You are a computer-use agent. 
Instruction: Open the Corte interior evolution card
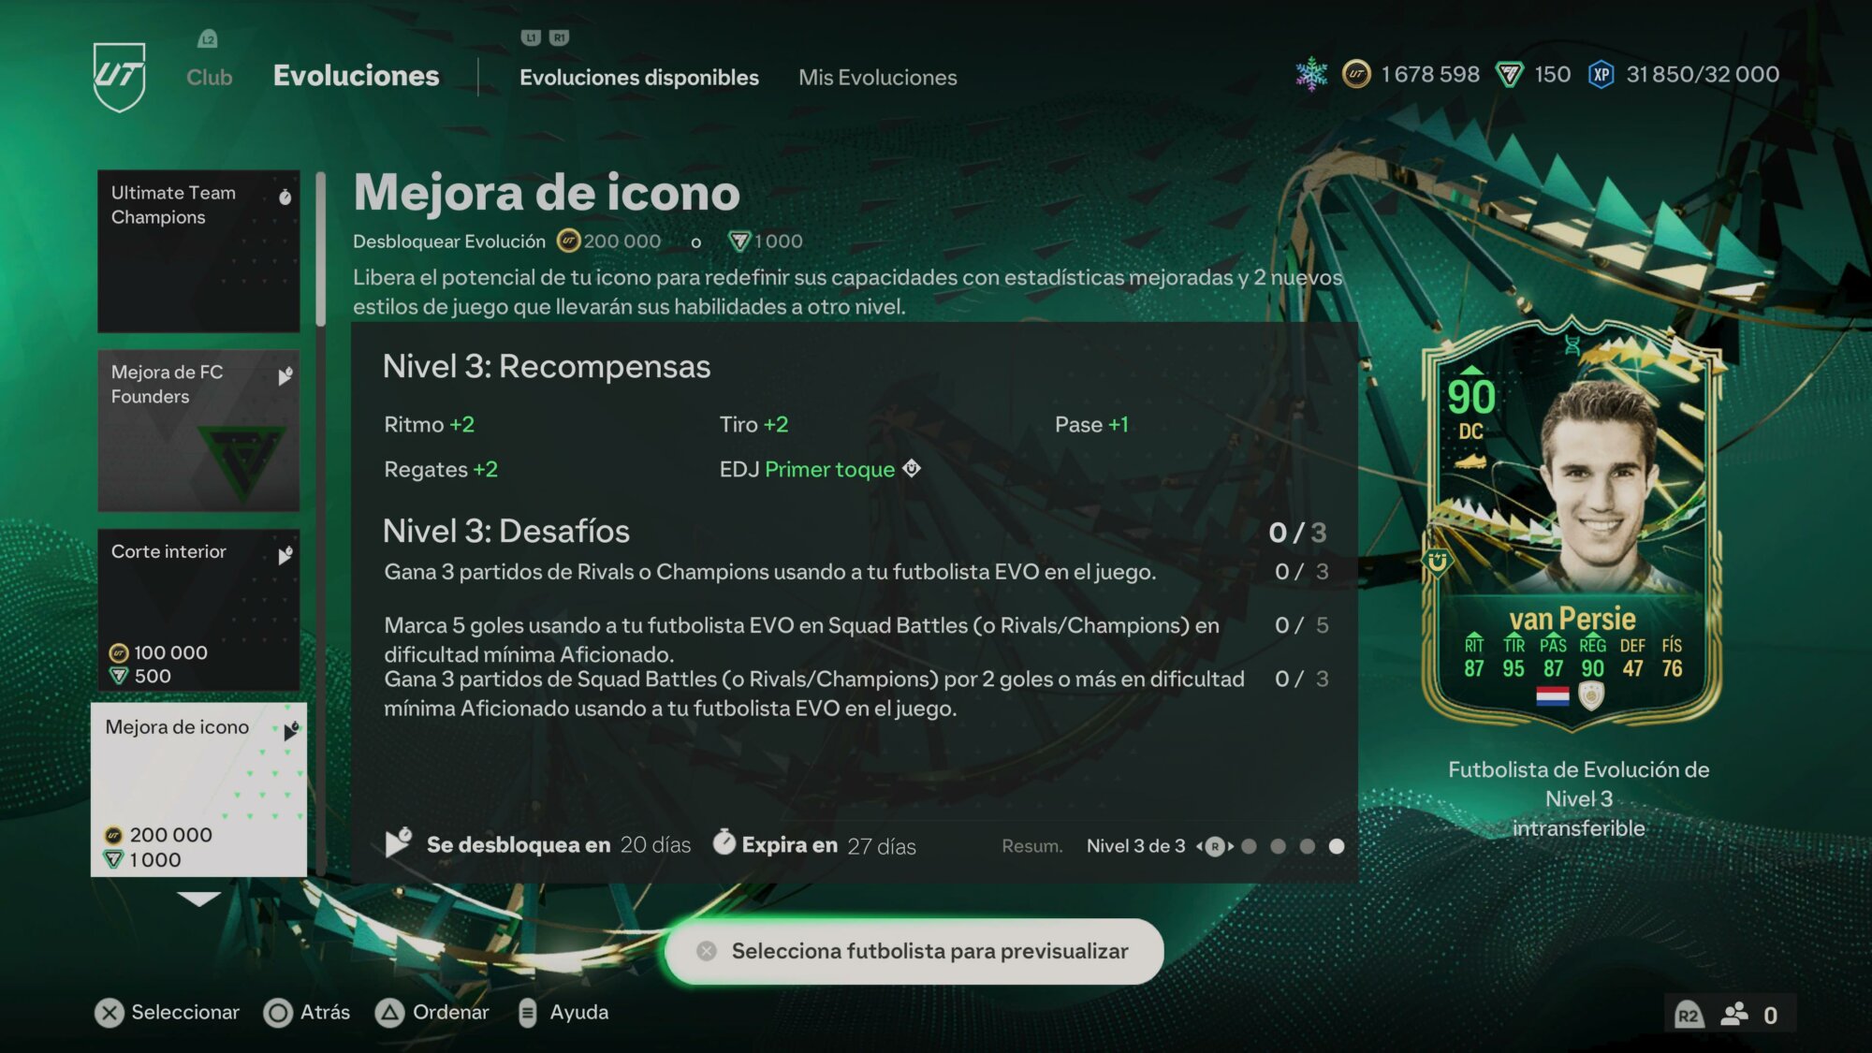coord(198,610)
